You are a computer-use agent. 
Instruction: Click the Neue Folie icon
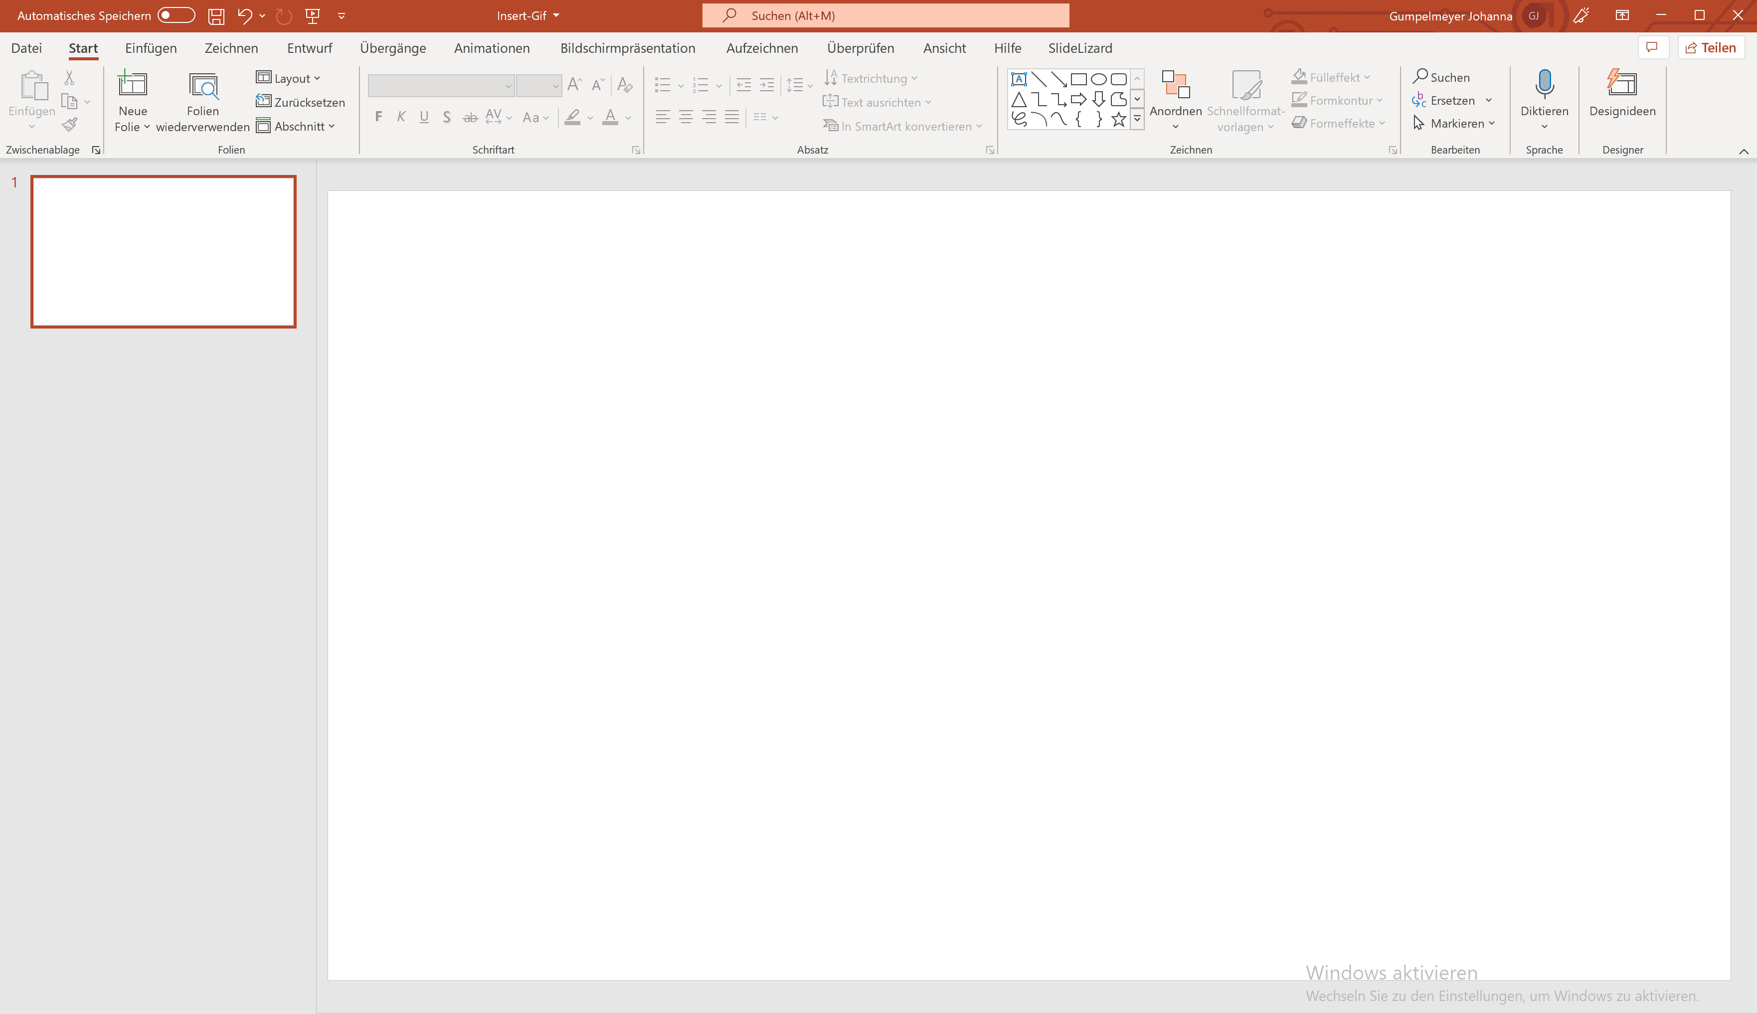(x=132, y=85)
